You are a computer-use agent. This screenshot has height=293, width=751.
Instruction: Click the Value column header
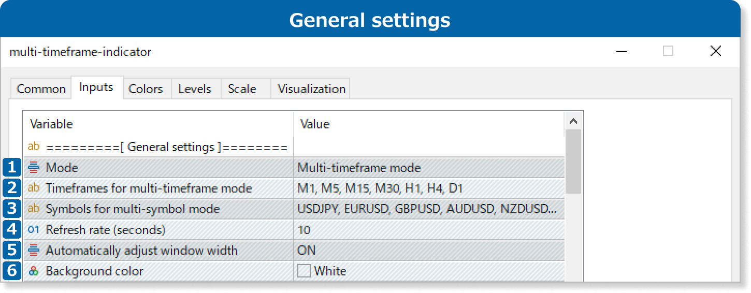point(429,124)
